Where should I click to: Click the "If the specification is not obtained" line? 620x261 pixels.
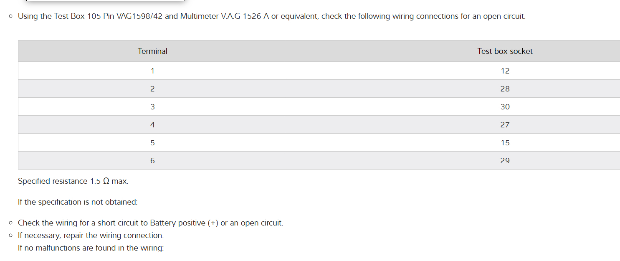[x=78, y=202]
